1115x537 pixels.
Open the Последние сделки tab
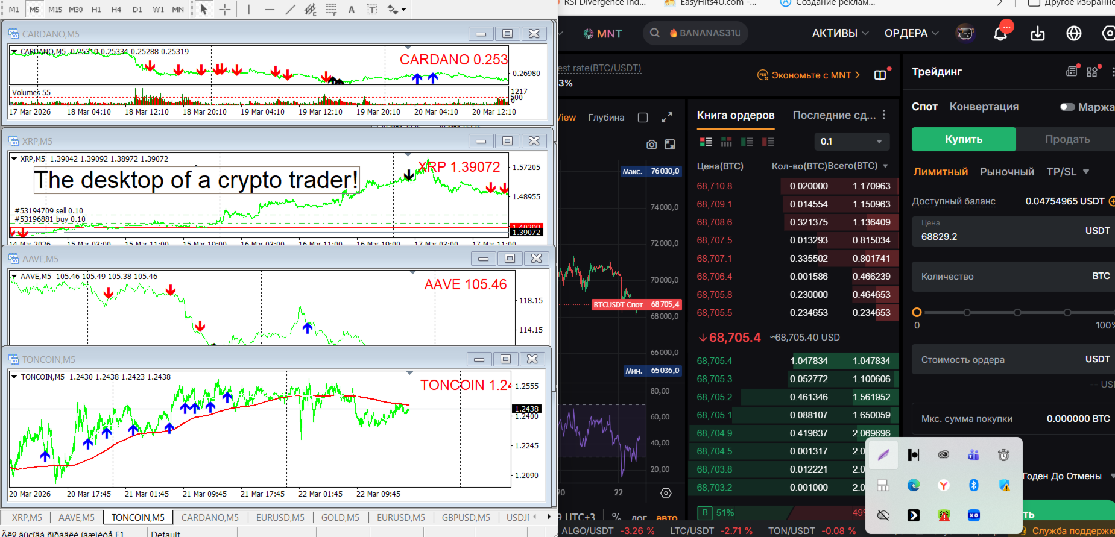tap(834, 115)
